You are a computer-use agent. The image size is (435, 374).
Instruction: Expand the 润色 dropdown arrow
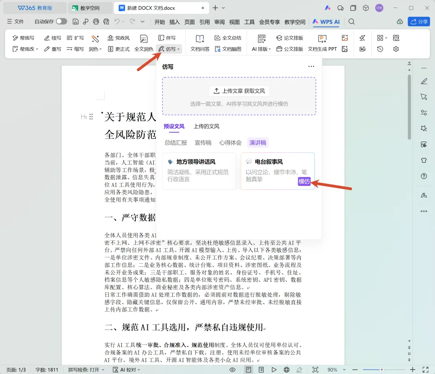(x=100, y=49)
